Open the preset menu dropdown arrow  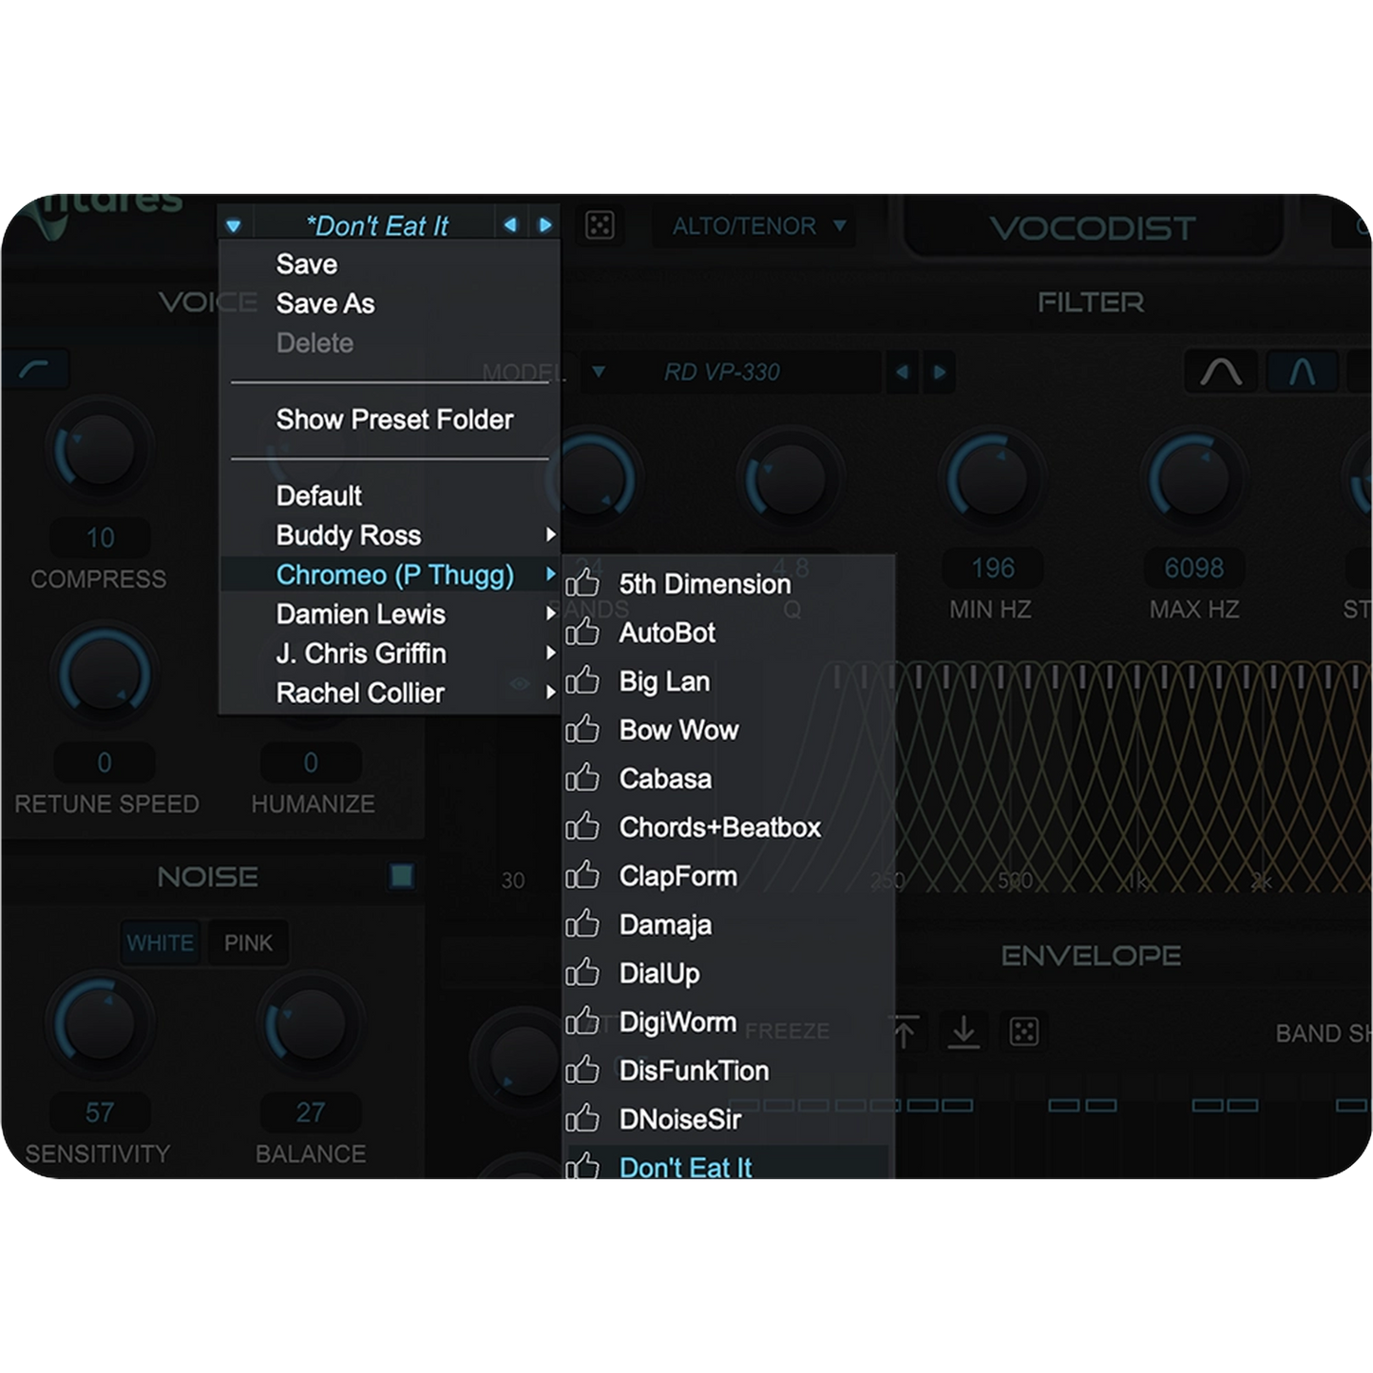234,226
